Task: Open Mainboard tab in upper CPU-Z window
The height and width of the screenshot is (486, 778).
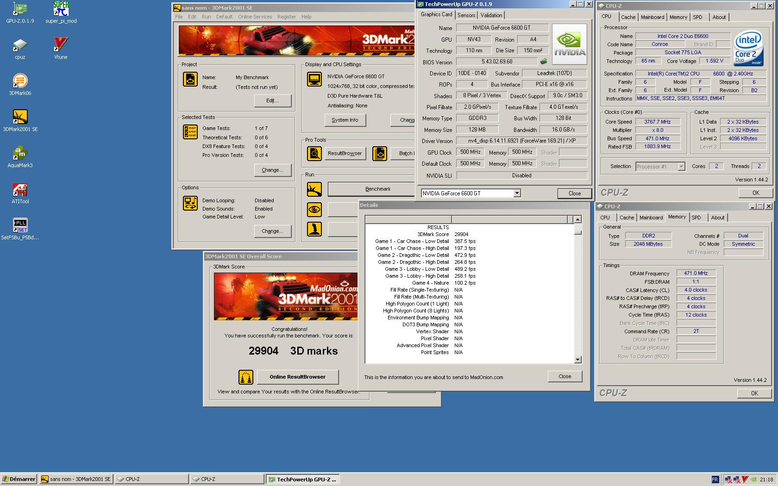Action: (653, 17)
